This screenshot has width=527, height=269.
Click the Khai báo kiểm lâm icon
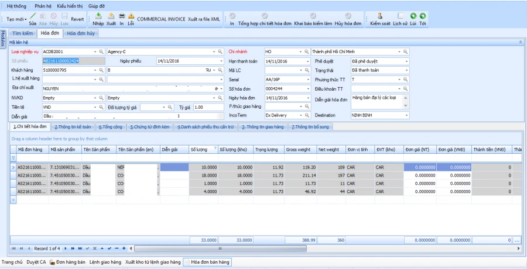313,16
